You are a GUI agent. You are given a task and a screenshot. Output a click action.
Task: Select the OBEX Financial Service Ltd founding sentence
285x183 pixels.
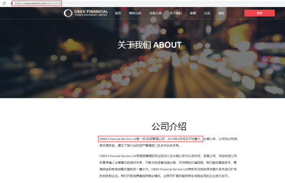tap(151, 139)
